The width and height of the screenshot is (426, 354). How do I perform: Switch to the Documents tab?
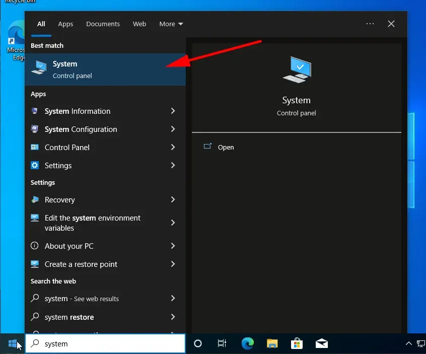click(103, 24)
